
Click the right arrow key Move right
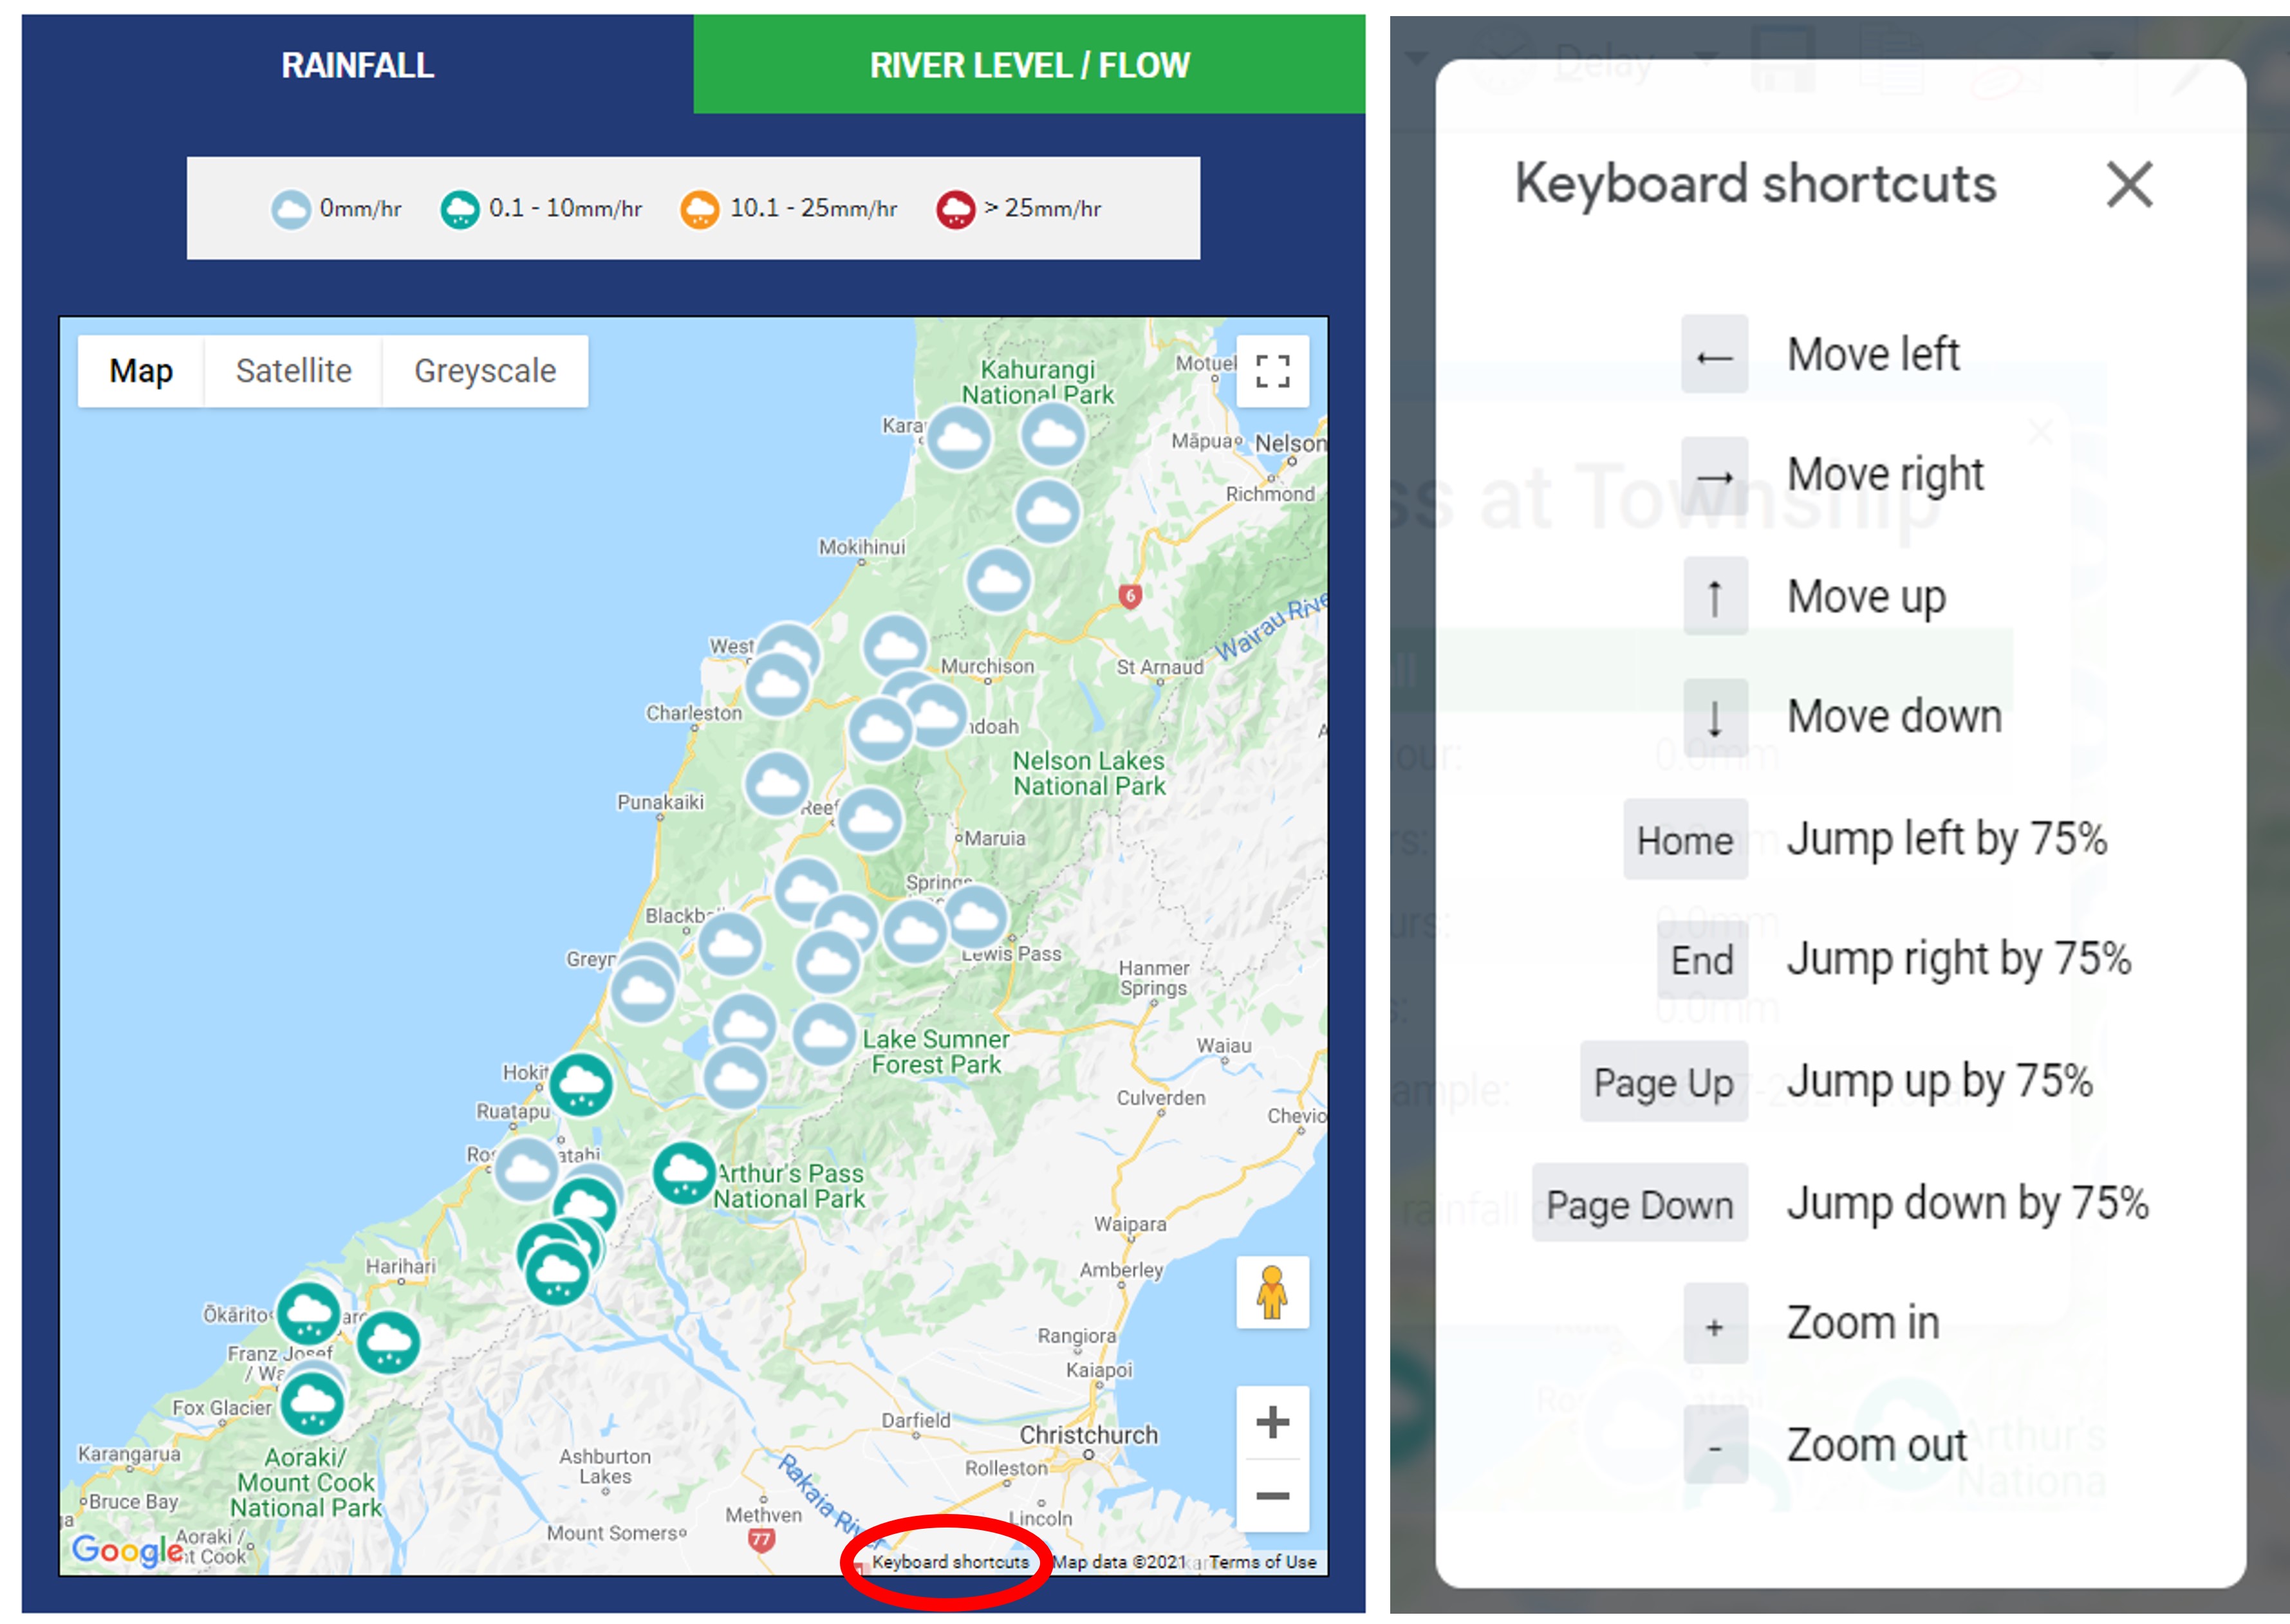(x=1715, y=476)
